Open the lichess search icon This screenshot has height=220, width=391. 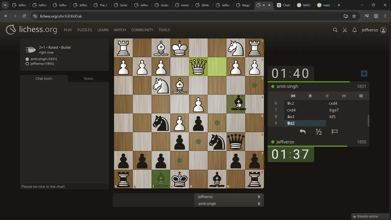(335, 30)
